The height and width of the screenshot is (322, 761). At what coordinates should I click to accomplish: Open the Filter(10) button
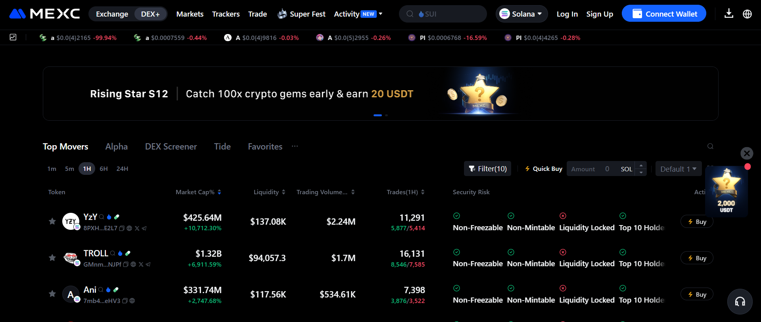487,169
